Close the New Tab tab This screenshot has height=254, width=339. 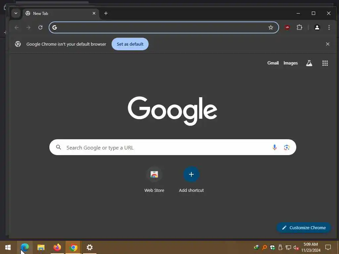pos(94,13)
